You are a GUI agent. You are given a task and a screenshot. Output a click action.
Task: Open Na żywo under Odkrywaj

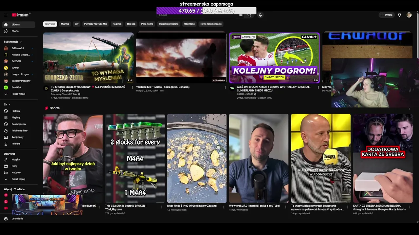pyautogui.click(x=19, y=173)
